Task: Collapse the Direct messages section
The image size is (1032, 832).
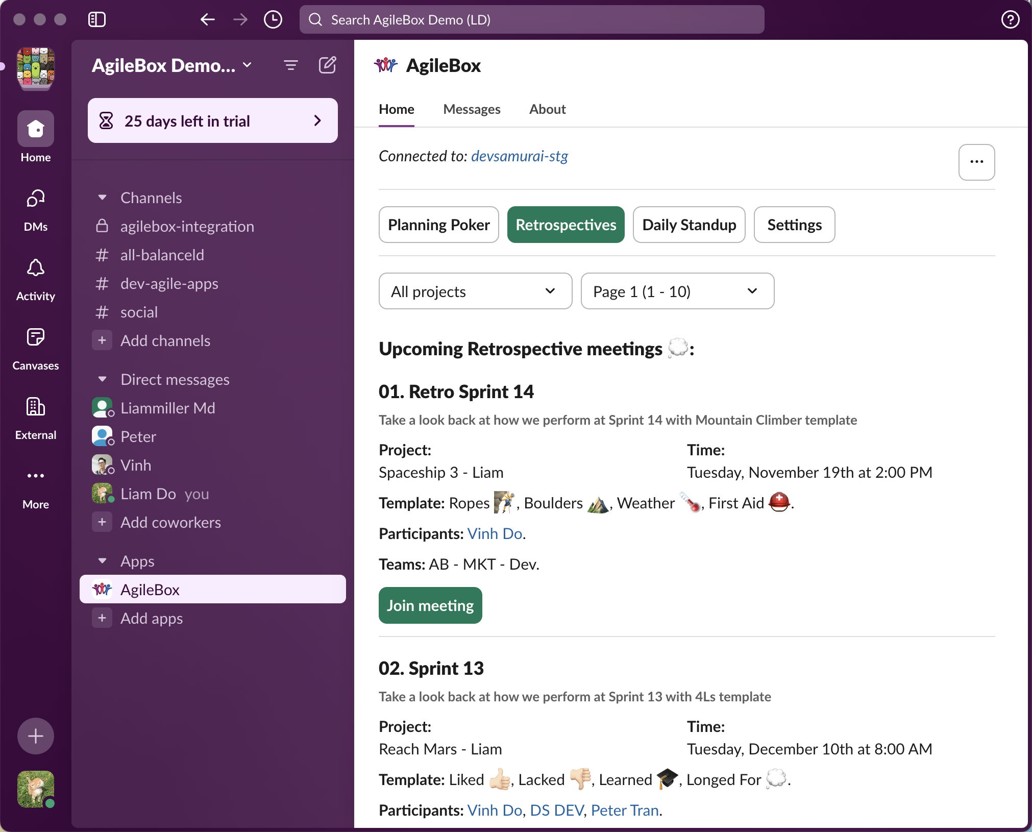Action: [103, 379]
